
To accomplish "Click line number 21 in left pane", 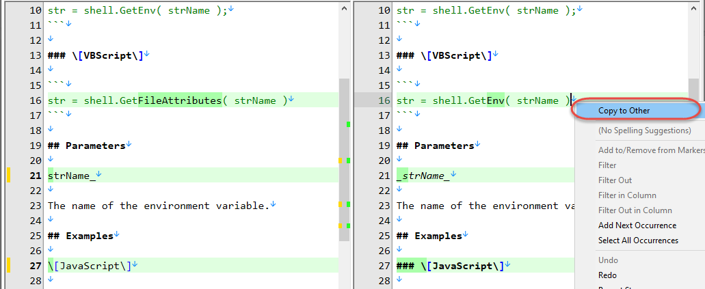I will [36, 176].
